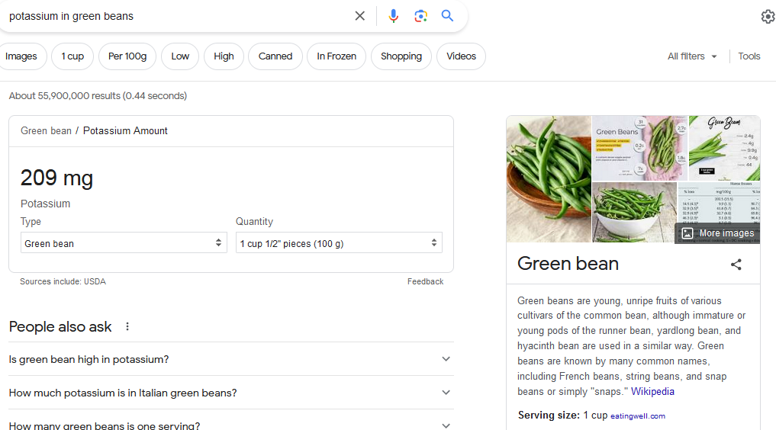Image resolution: width=776 pixels, height=430 pixels.
Task: Open the All filters dropdown
Action: coord(692,56)
